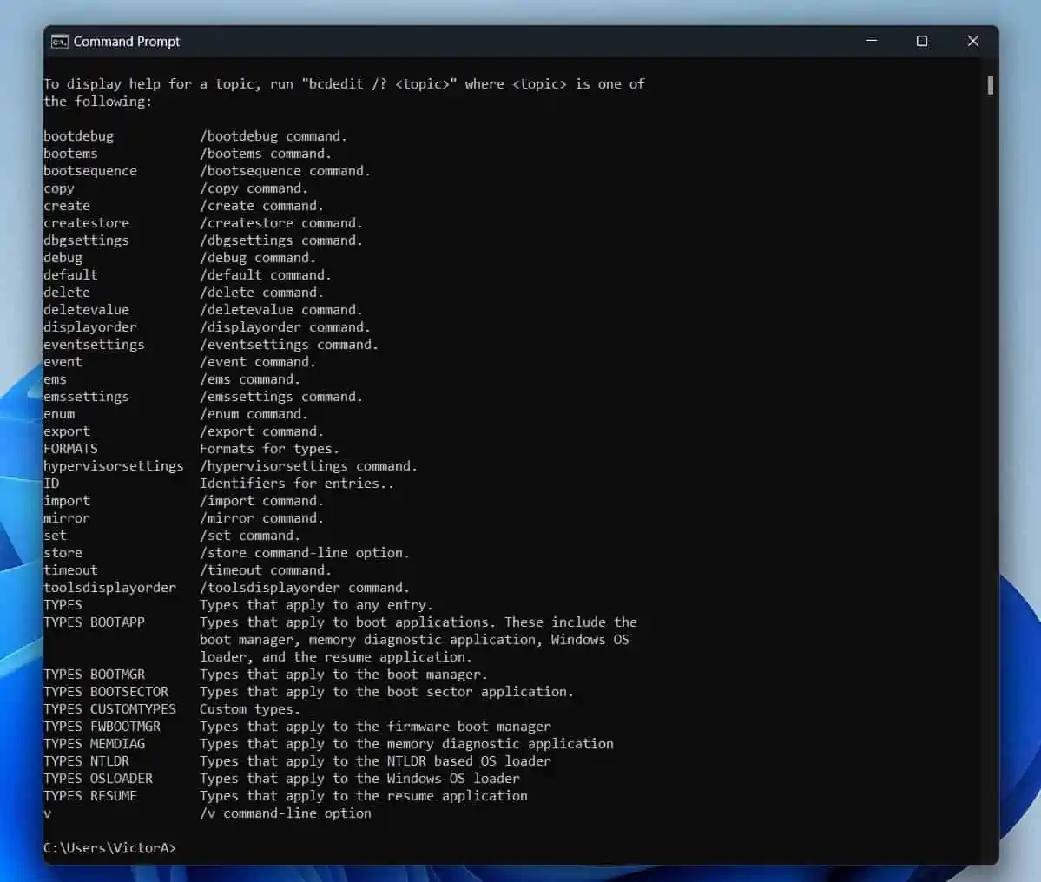
Task: Click the Command Prompt icon in title bar
Action: (x=60, y=42)
